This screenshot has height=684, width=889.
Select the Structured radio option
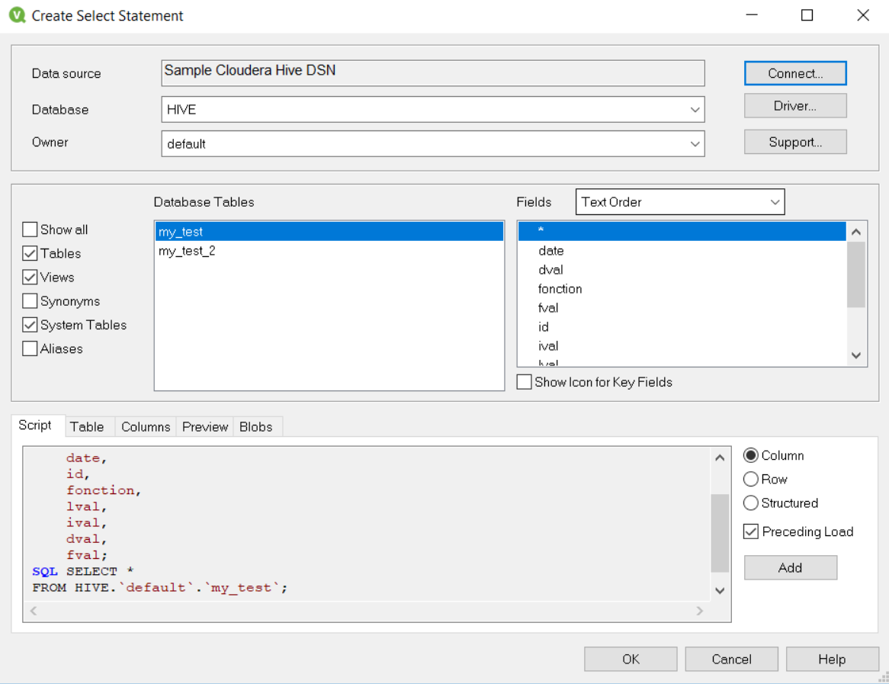[751, 503]
